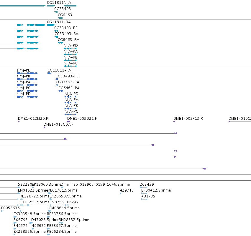The width and height of the screenshot is (251, 236).
Task: Click EST label 481739
Action: pos(148,196)
